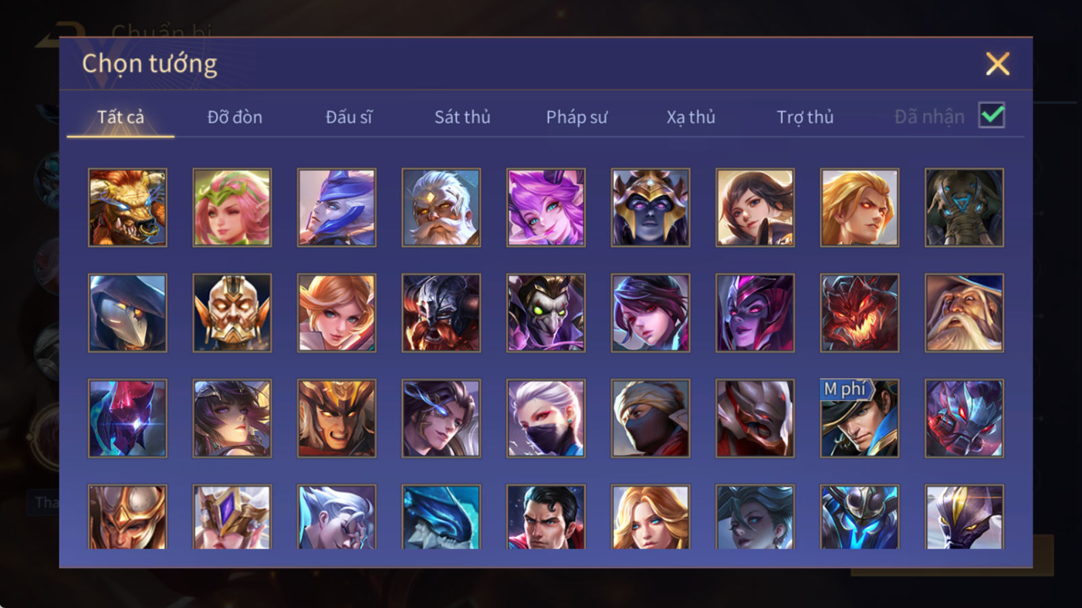This screenshot has height=608, width=1082.
Task: Close the Chọn tướng dialog
Action: (997, 64)
